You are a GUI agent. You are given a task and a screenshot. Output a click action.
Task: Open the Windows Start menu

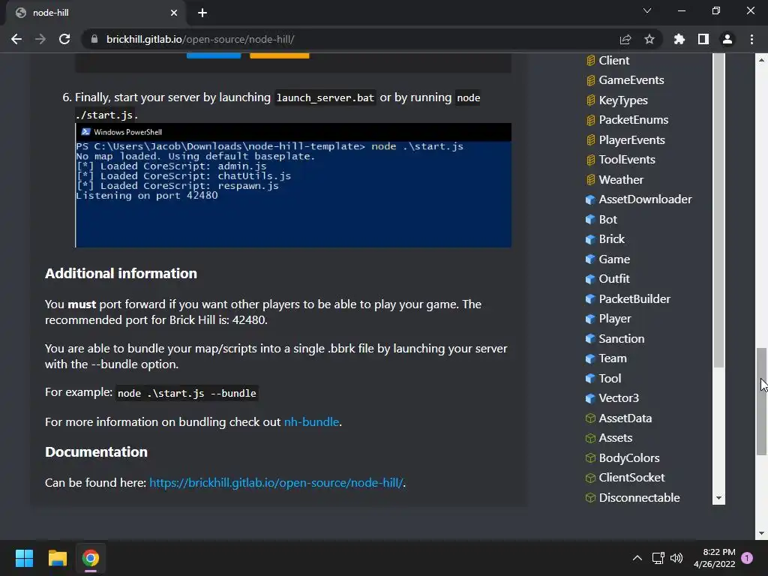point(24,558)
